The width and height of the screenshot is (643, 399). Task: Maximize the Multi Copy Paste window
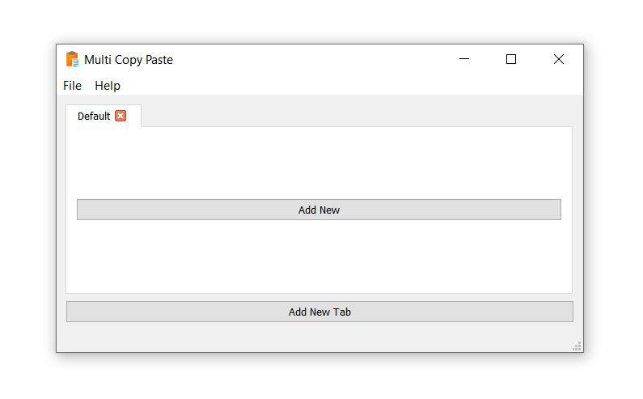[x=511, y=59]
